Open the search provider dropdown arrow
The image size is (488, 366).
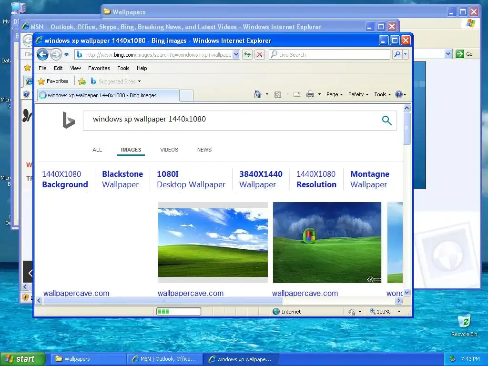(x=405, y=54)
